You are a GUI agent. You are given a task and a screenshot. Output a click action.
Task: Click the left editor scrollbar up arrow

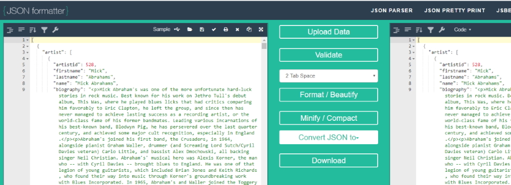(x=264, y=40)
